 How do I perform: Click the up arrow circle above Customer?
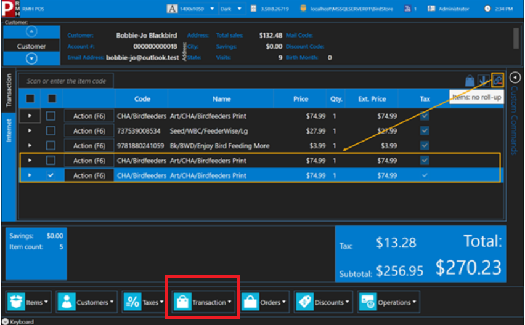pos(31,33)
